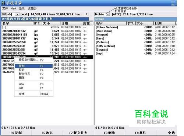
Task: Select file 20050120131542 gif
Action: (x=47, y=31)
